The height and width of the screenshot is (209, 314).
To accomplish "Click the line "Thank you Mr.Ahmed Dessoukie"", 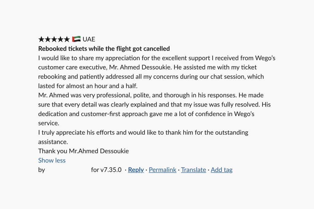I will tap(83, 151).
